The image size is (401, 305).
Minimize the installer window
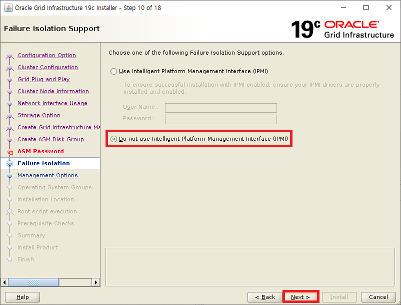[x=343, y=8]
